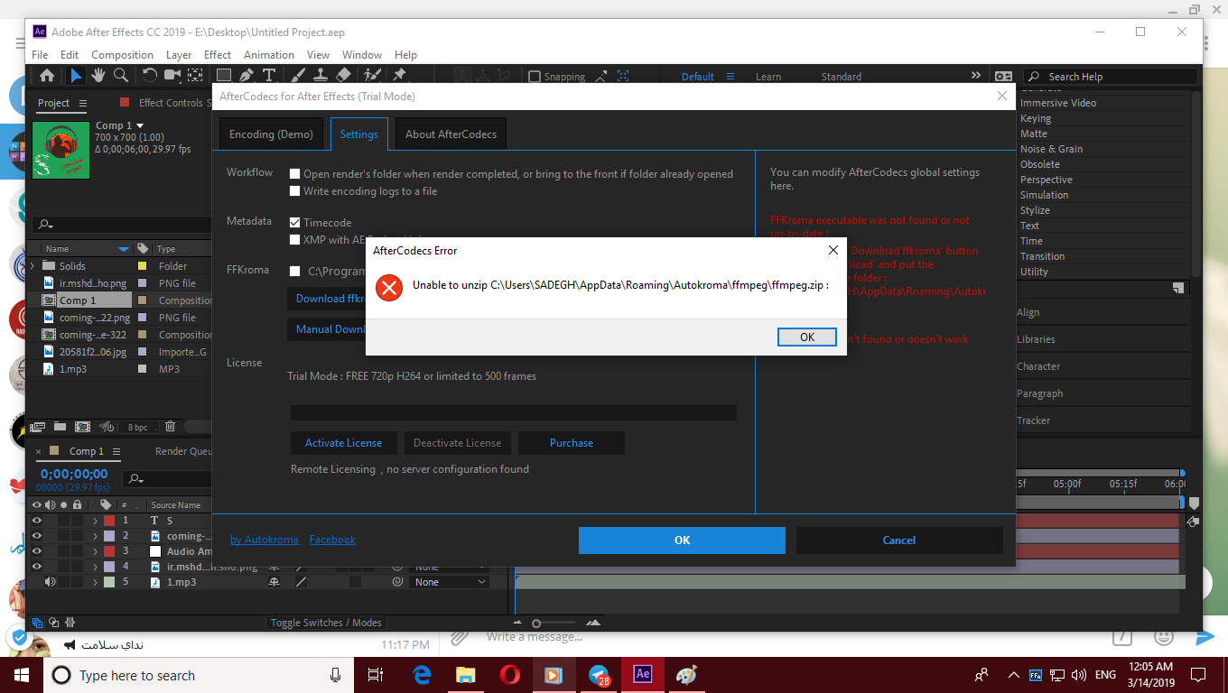1228x693 pixels.
Task: Select the Puppet Pin tool
Action: pos(399,77)
